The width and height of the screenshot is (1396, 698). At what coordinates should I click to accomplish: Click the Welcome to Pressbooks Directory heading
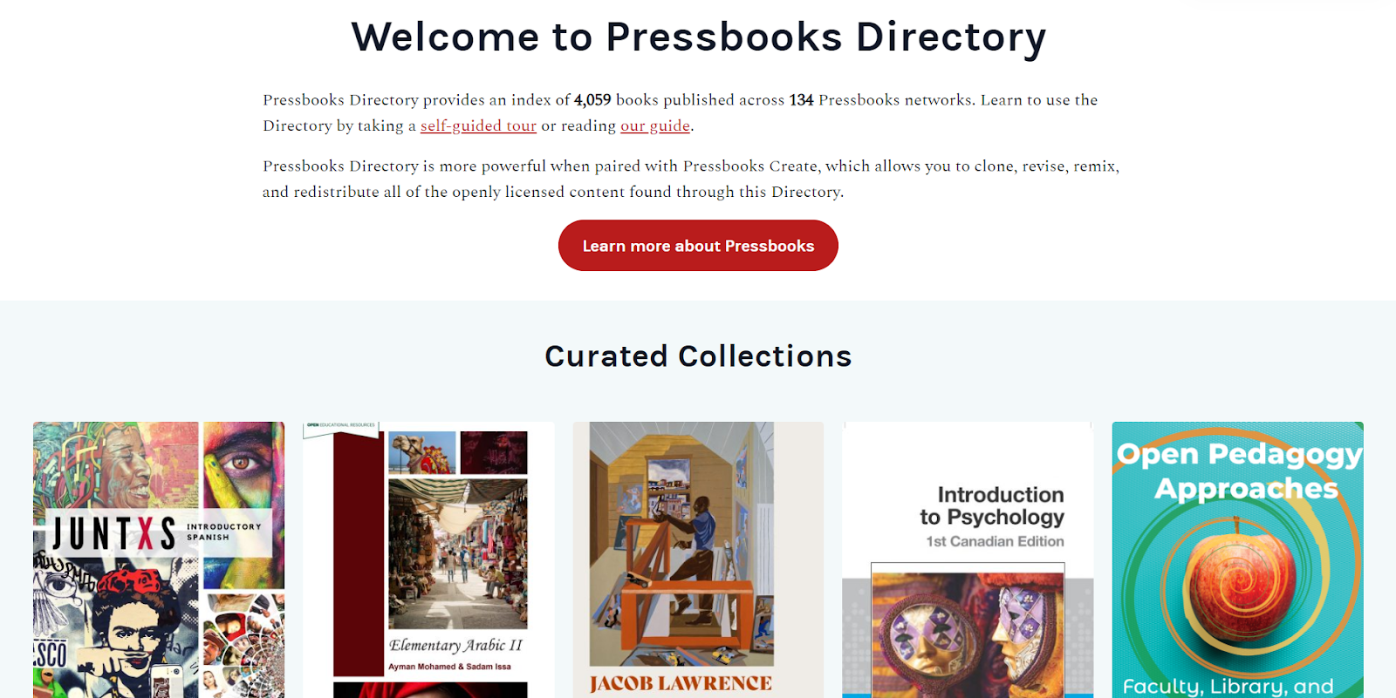tap(698, 37)
